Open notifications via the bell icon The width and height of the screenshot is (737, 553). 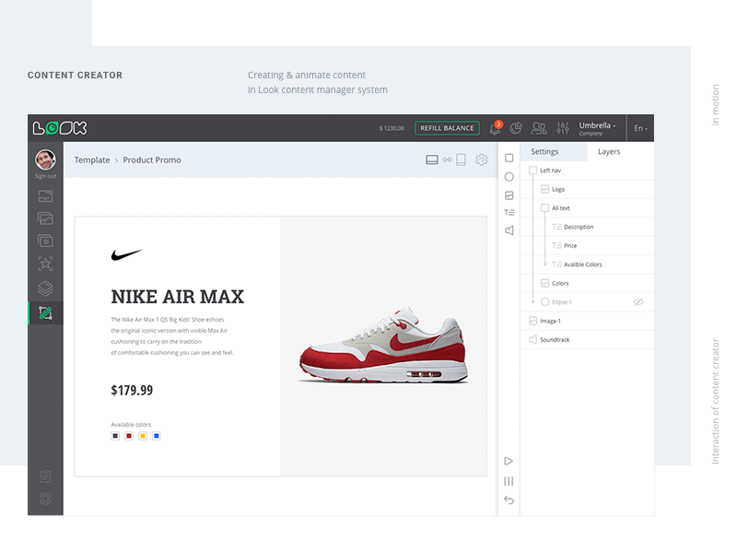[x=497, y=127]
